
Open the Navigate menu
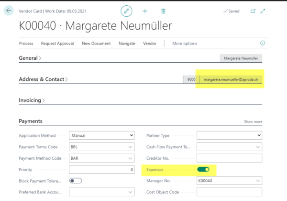click(x=127, y=44)
